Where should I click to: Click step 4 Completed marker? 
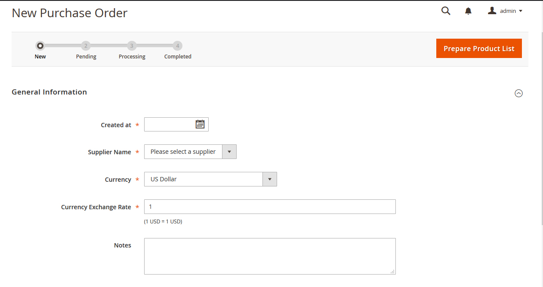click(x=178, y=46)
